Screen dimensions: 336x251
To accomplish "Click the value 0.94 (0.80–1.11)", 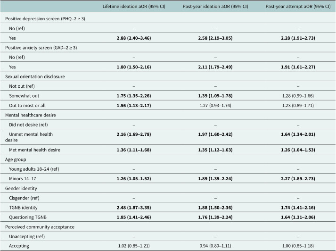I will [x=215, y=246].
